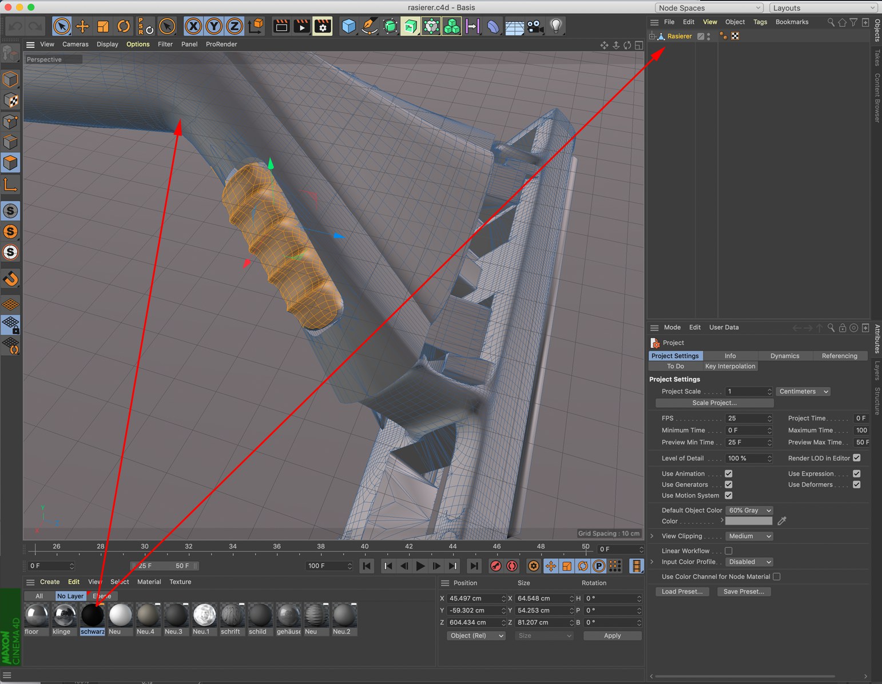
Task: Uncheck the Use Deformers checkbox
Action: (x=856, y=484)
